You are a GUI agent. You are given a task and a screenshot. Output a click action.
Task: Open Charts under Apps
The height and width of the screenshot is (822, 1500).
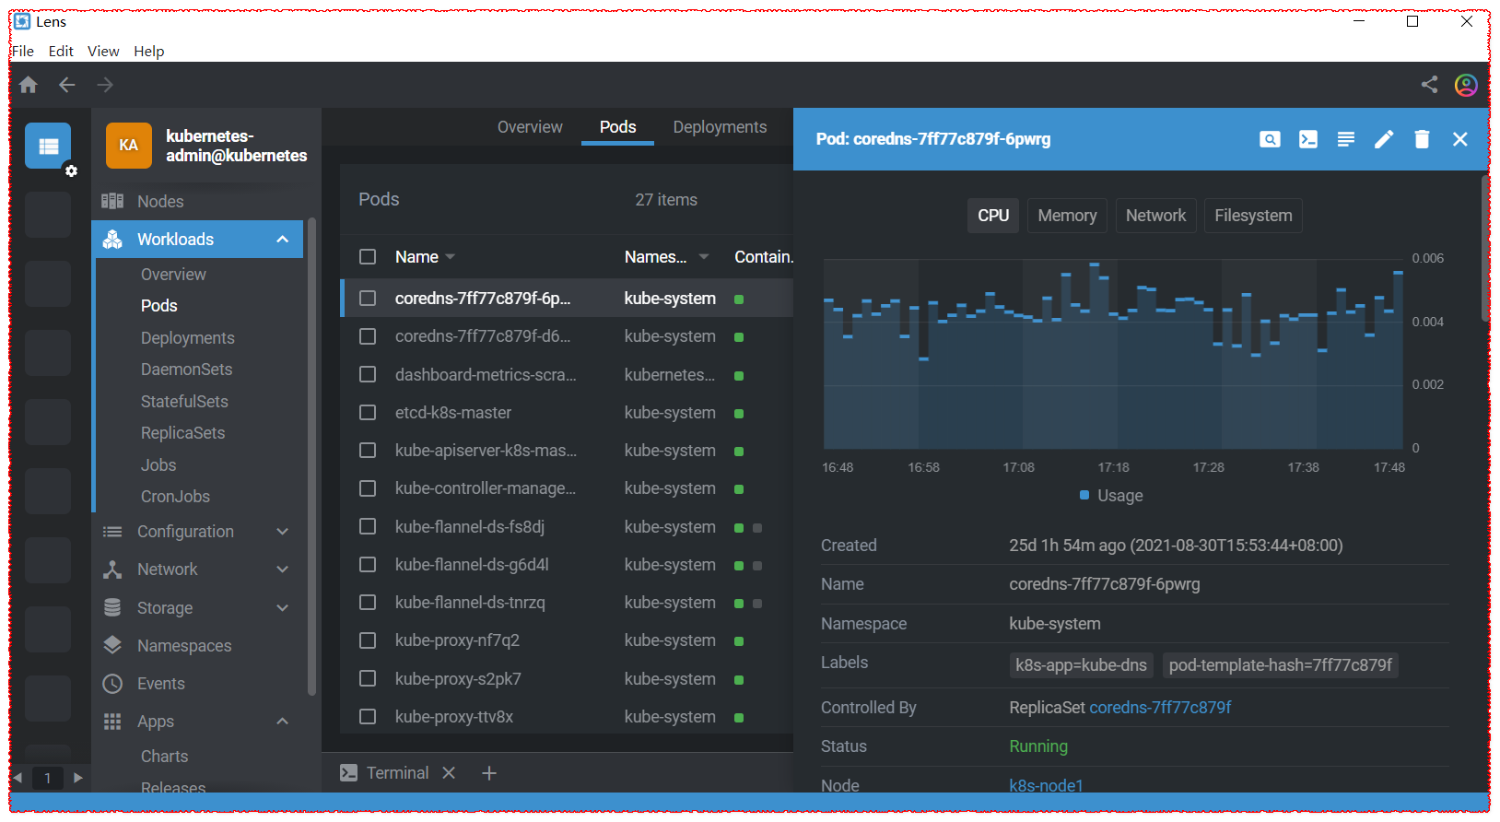pos(164,757)
